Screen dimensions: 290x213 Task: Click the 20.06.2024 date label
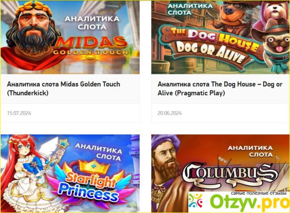coord(170,113)
